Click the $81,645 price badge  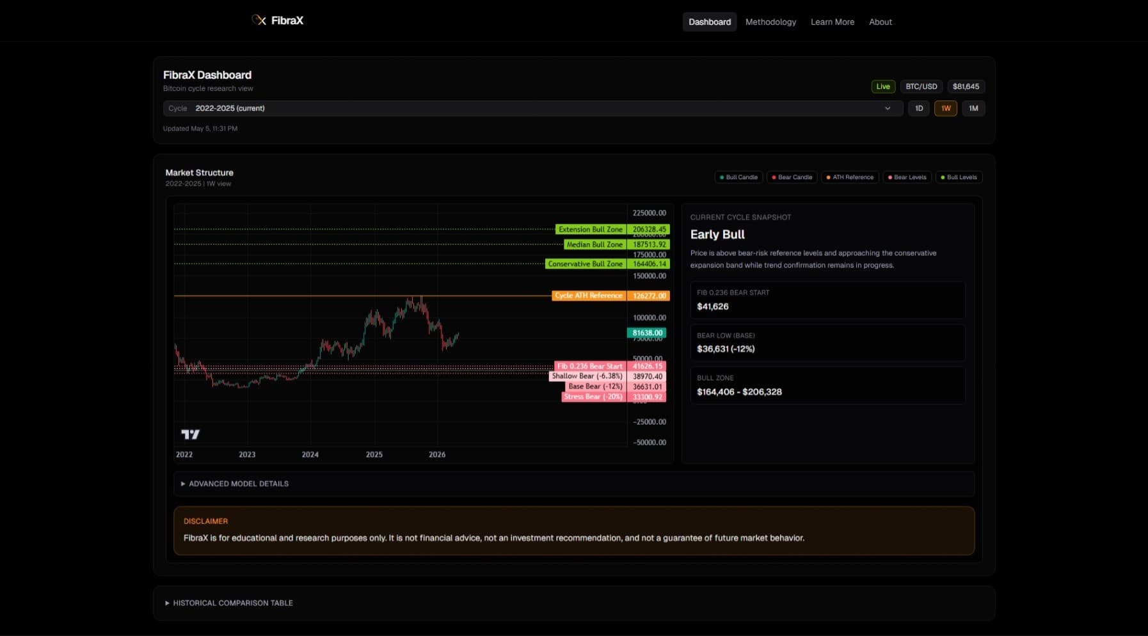[x=966, y=86]
